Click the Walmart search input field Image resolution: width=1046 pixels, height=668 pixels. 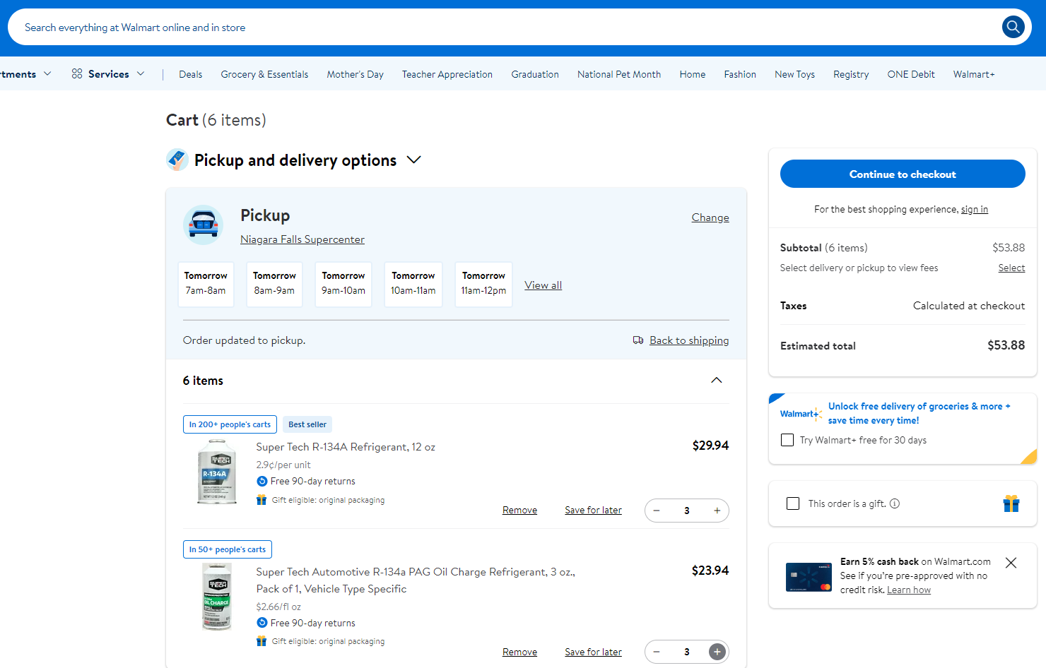pyautogui.click(x=505, y=27)
